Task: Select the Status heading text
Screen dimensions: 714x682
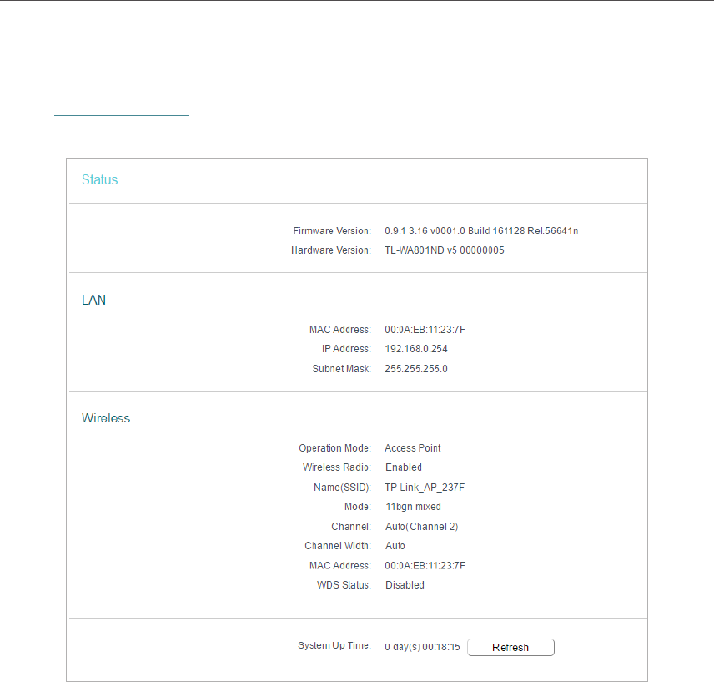Action: pos(100,180)
